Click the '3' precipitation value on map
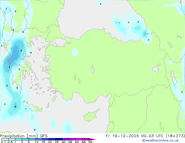Image resolution: width=185 pixels, height=143 pixels. click(15, 107)
